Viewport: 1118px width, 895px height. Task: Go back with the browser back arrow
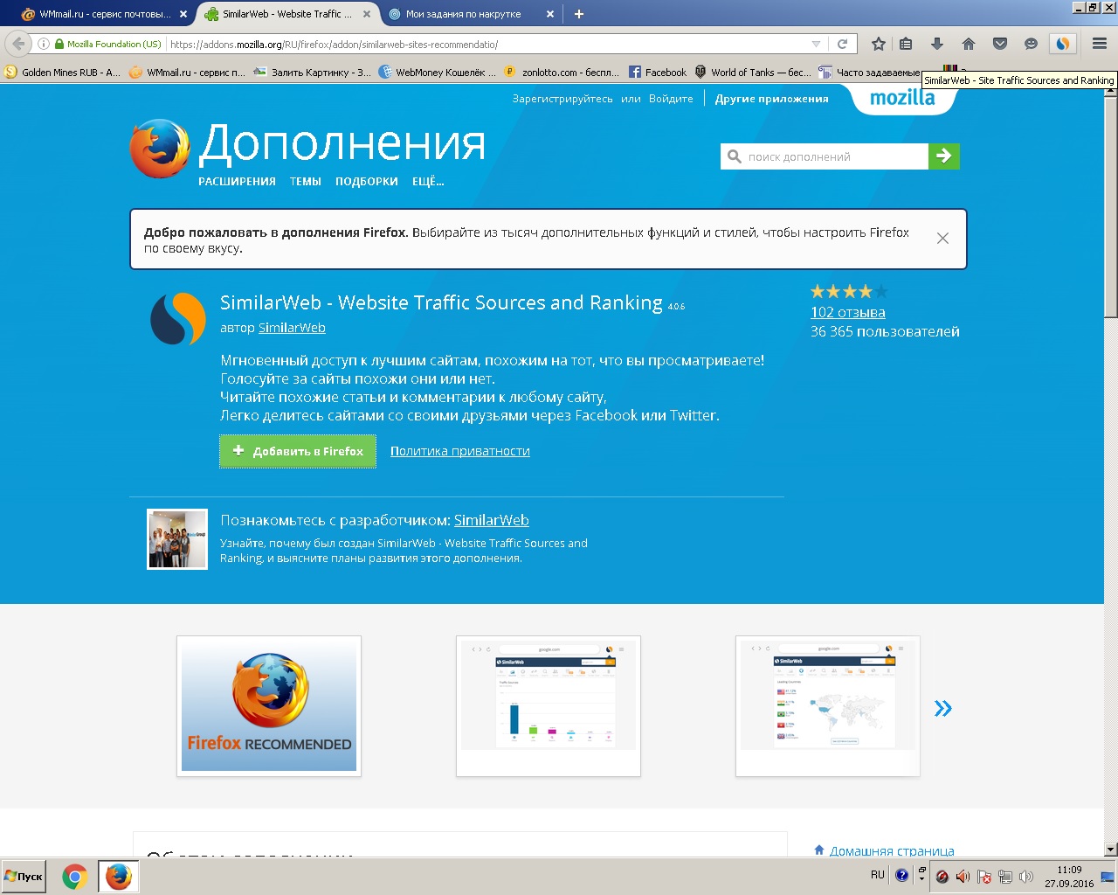click(x=18, y=44)
